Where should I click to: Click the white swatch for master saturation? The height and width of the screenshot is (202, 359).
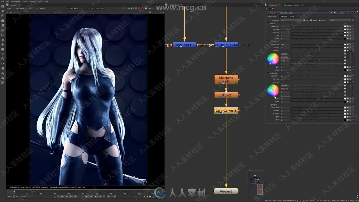(345, 26)
